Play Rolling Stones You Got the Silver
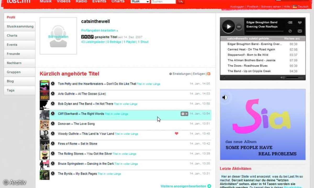The height and width of the screenshot is (188, 314). coord(53,154)
